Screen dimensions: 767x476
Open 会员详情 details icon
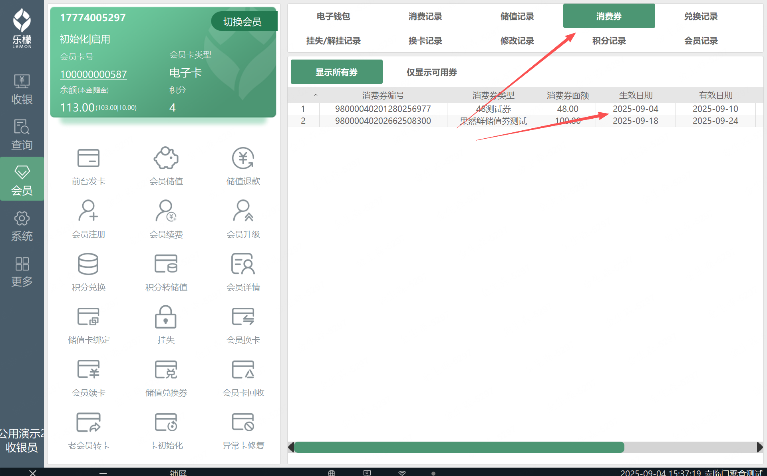click(243, 264)
